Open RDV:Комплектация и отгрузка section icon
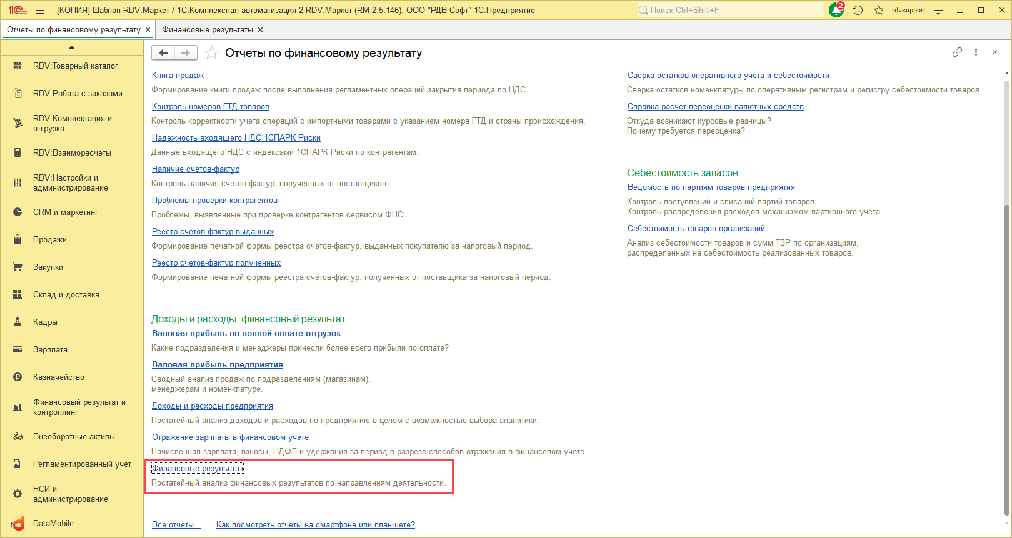1012x538 pixels. click(x=18, y=124)
